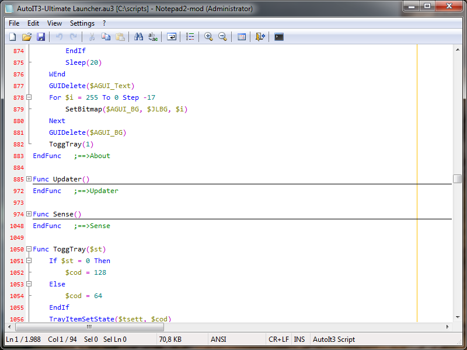Save the script using the floppy disk icon
The height and width of the screenshot is (350, 467).
[x=41, y=37]
